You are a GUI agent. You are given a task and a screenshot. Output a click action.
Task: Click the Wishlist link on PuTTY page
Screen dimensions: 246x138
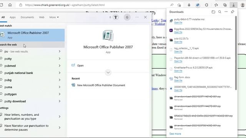pyautogui.click(x=160, y=24)
